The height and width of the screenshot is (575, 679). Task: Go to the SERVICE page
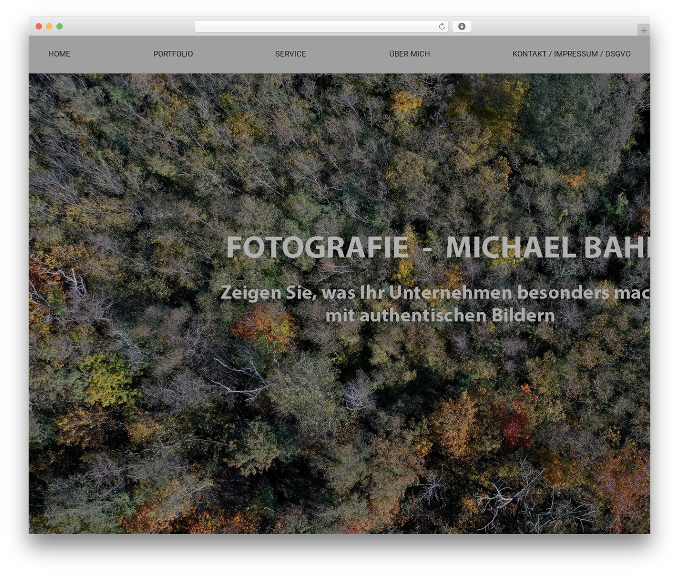pos(290,54)
